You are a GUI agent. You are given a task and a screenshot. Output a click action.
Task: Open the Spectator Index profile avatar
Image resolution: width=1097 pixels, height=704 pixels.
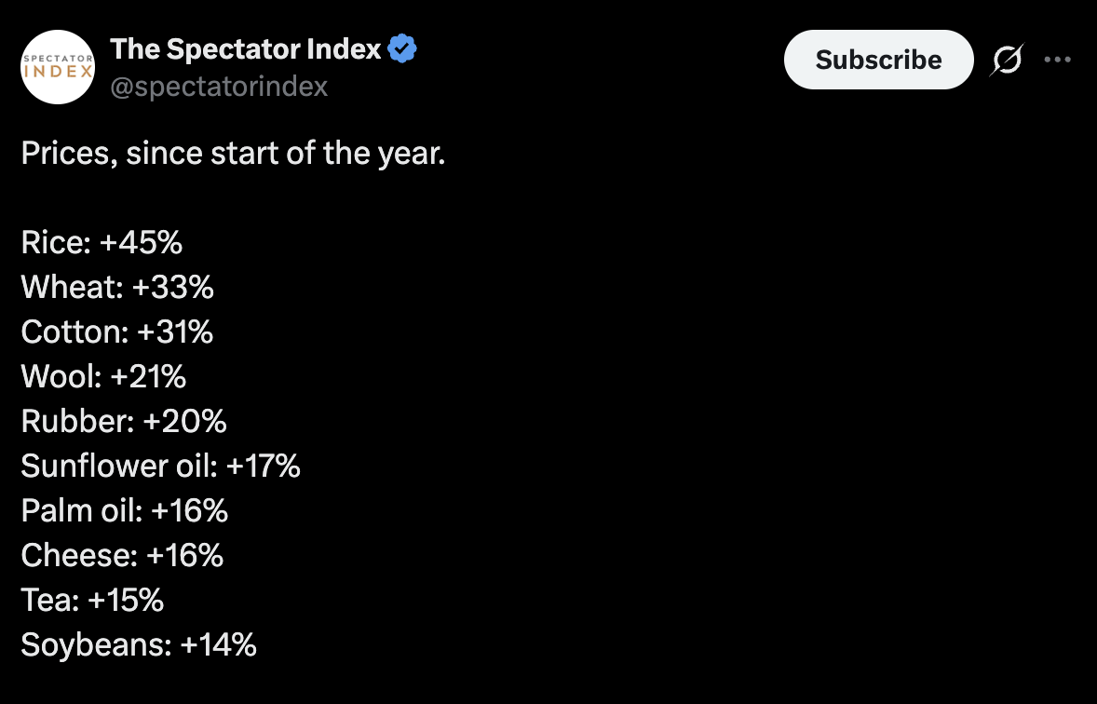pos(58,67)
